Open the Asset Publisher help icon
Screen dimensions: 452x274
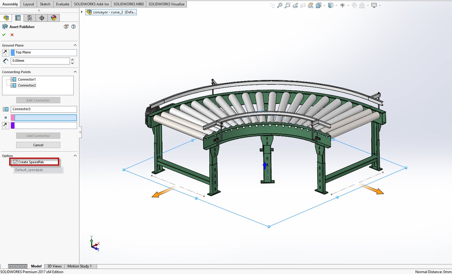point(73,27)
